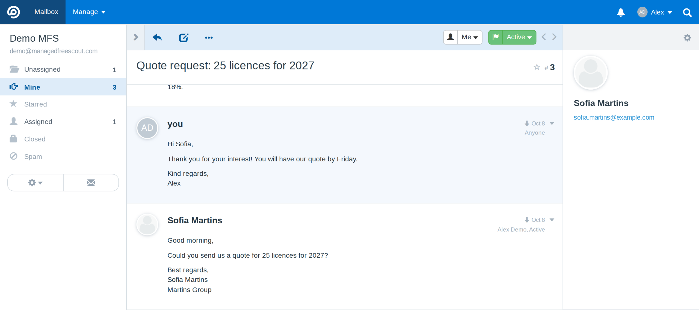
Task: Go to previous conversation arrow
Action: click(x=544, y=37)
